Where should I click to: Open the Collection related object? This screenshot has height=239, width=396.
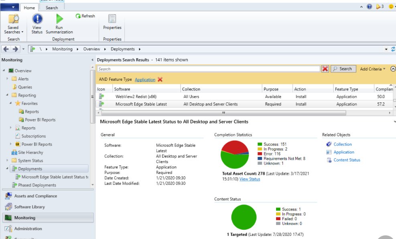[x=343, y=144]
